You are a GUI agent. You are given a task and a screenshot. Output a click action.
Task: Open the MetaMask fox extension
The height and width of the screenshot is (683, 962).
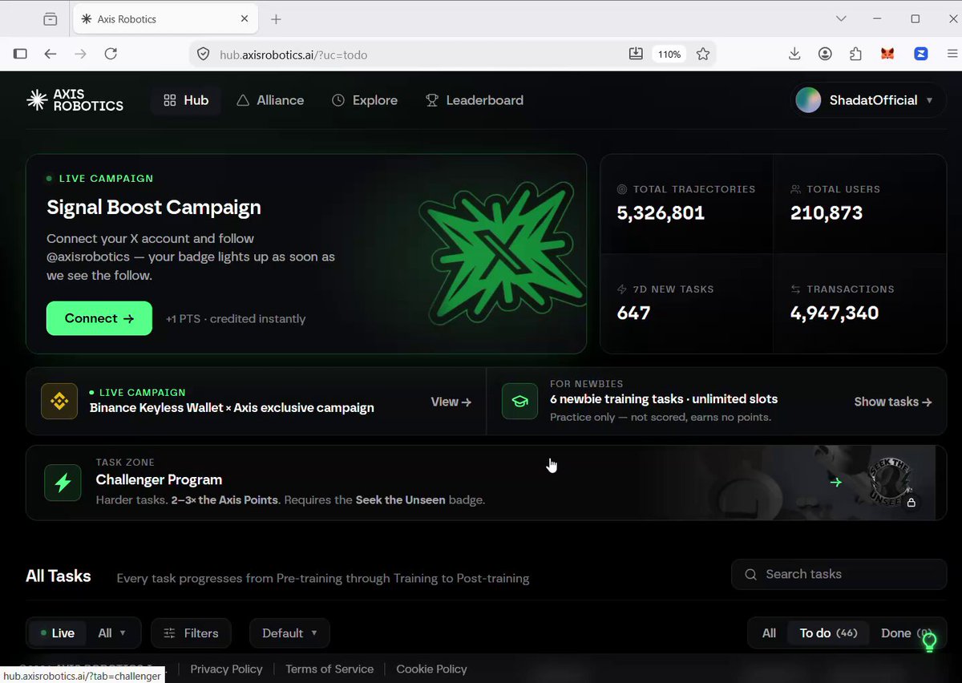click(889, 54)
